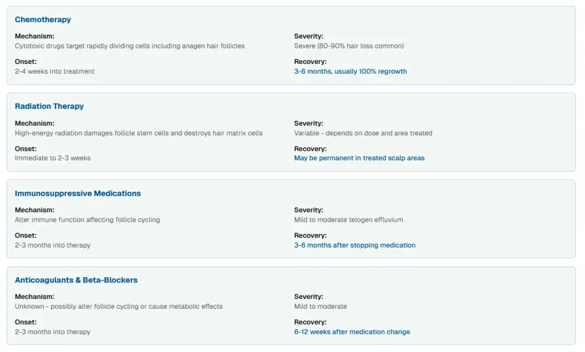Viewport: 585px width, 352px height.
Task: Click the Radiation Therapy card heading
Action: tap(49, 106)
